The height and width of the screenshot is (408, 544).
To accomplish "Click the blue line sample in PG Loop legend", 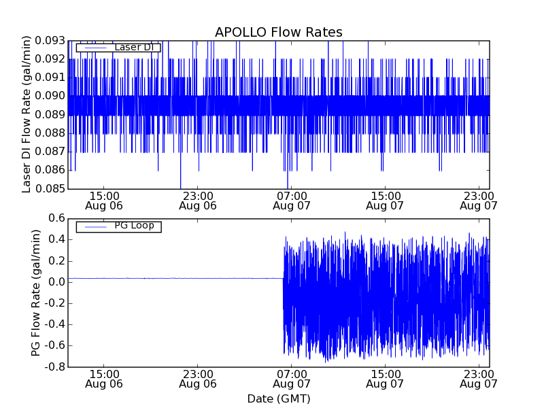I will pyautogui.click(x=95, y=227).
